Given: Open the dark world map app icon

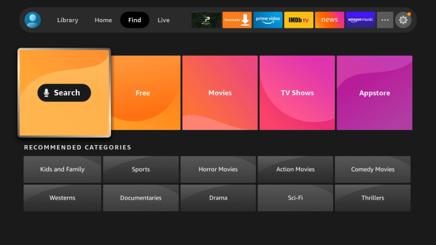Looking at the screenshot, I should tap(206, 20).
